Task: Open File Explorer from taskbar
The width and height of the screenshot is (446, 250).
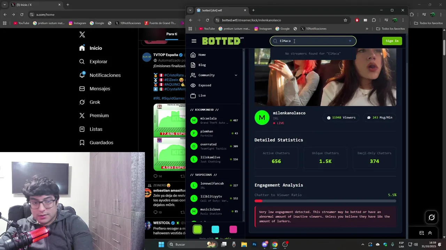Action: point(244,244)
